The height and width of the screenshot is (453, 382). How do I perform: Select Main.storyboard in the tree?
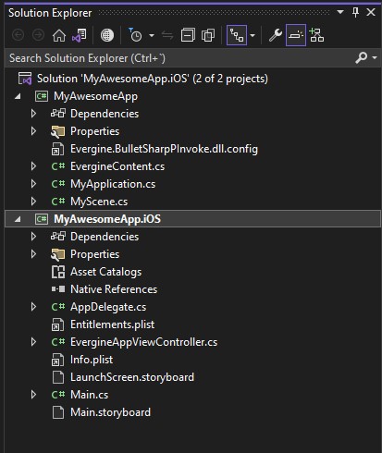(110, 412)
